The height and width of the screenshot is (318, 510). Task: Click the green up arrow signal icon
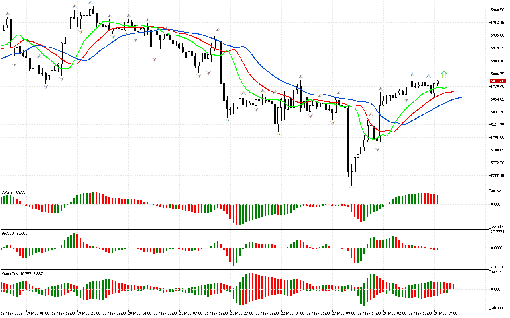pyautogui.click(x=444, y=74)
